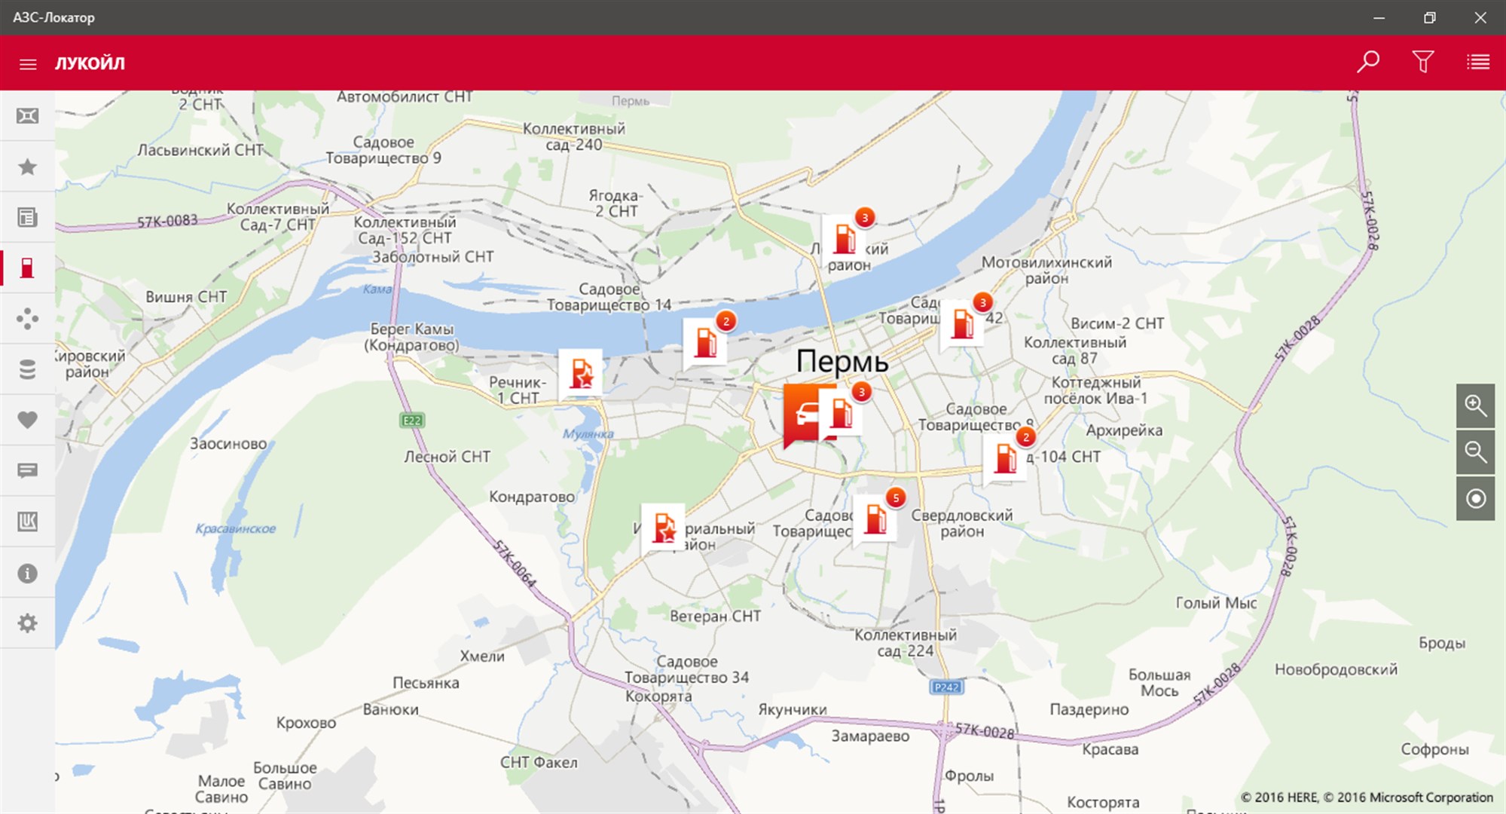Open the feedback message sidebar icon
Viewport: 1506px width, 814px height.
27,471
